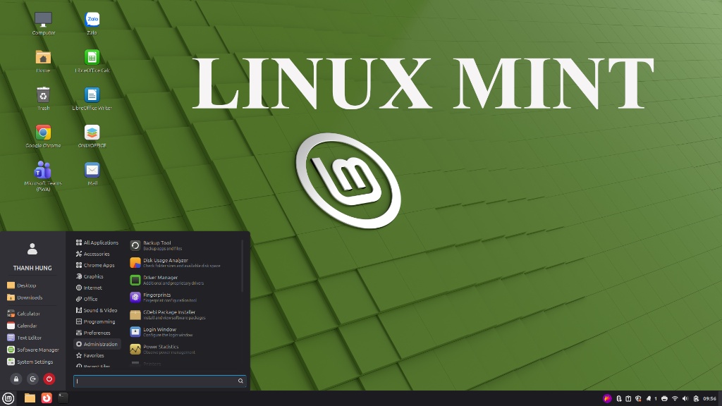Launch Disk Usage Analyzer
The image size is (722, 406).
coord(184,263)
